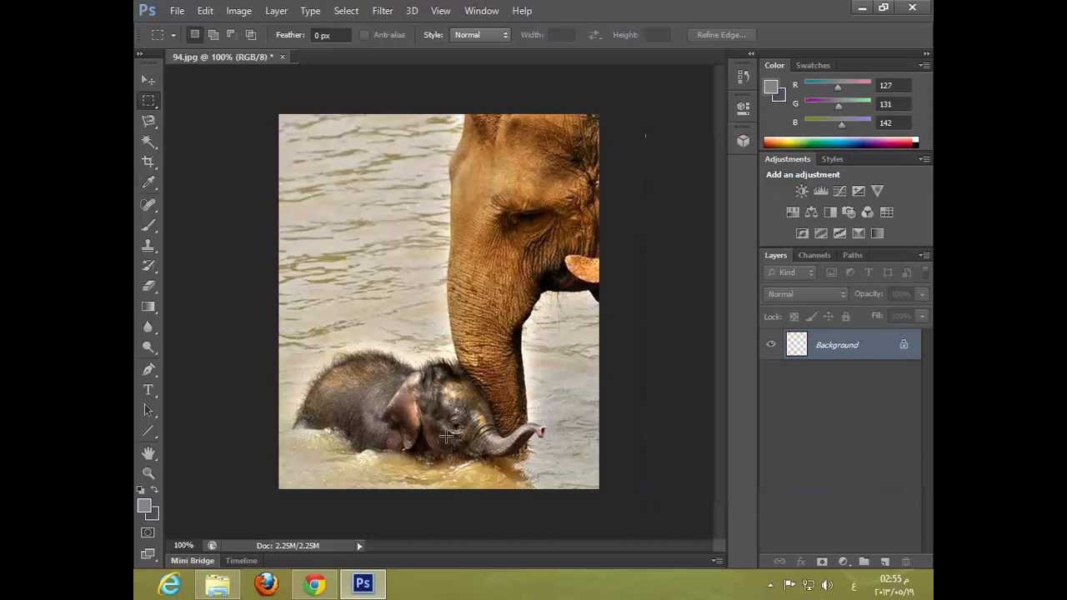Add a Color Balance adjustment
The width and height of the screenshot is (1067, 600).
(811, 212)
